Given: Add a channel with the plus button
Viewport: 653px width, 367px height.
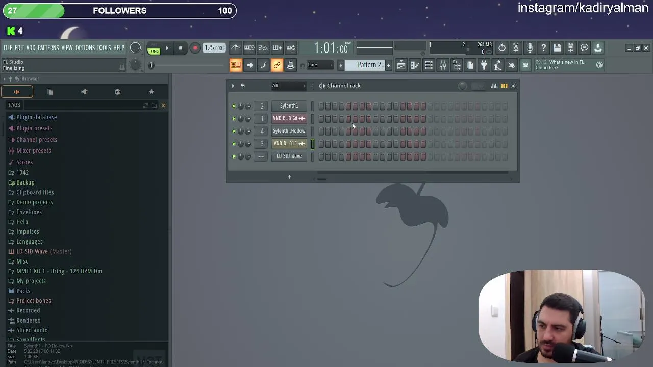Looking at the screenshot, I should 289,177.
